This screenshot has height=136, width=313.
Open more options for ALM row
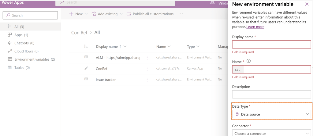147,57
